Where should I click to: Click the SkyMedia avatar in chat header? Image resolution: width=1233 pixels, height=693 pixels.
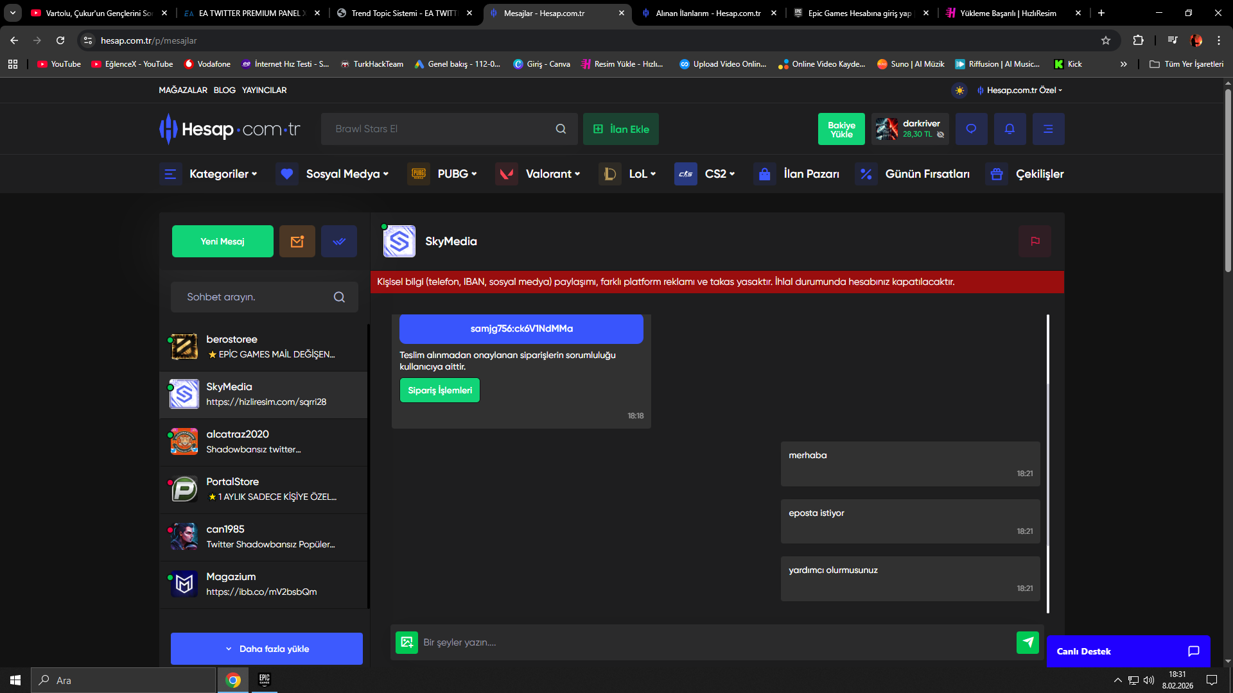[x=399, y=241]
